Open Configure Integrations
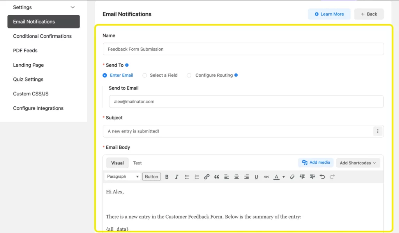Viewport: 399px width, 233px height. [38, 108]
